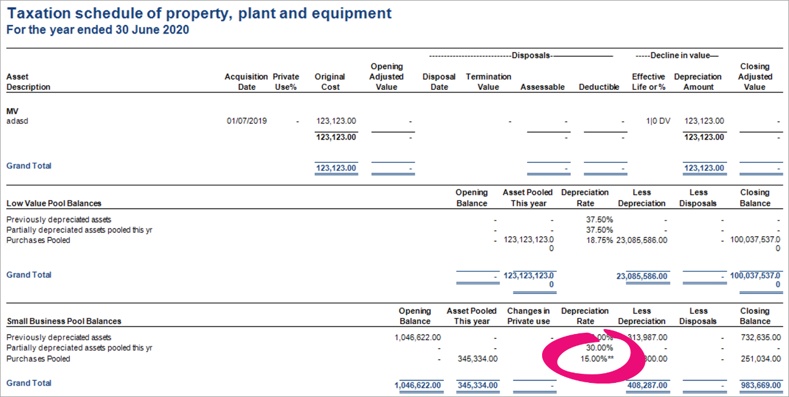Click the 'Private Use%' column header

tap(285, 82)
